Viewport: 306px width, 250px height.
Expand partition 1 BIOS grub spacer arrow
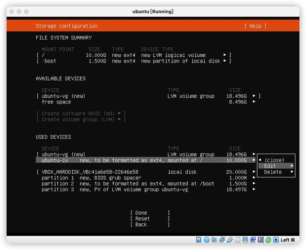pos(254,177)
